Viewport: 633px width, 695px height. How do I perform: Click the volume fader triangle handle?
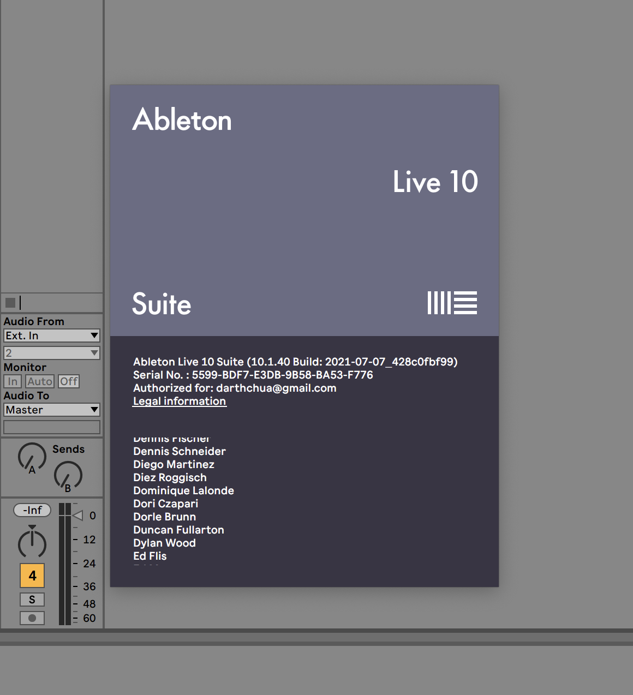tap(77, 516)
